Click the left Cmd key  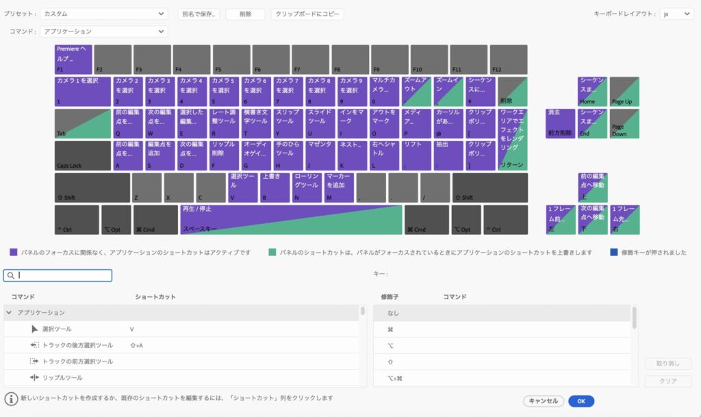tap(155, 220)
